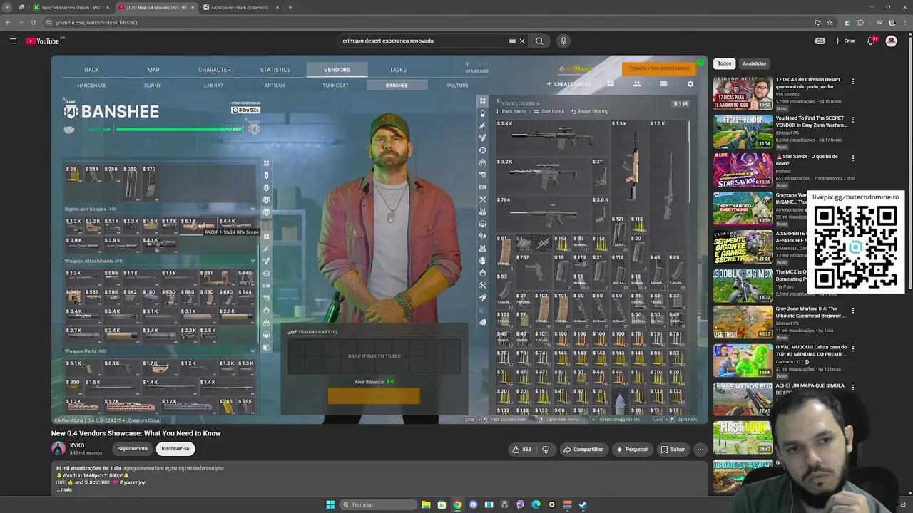Like the video with thumbs-up 563
The image size is (913, 513).
tap(521, 450)
